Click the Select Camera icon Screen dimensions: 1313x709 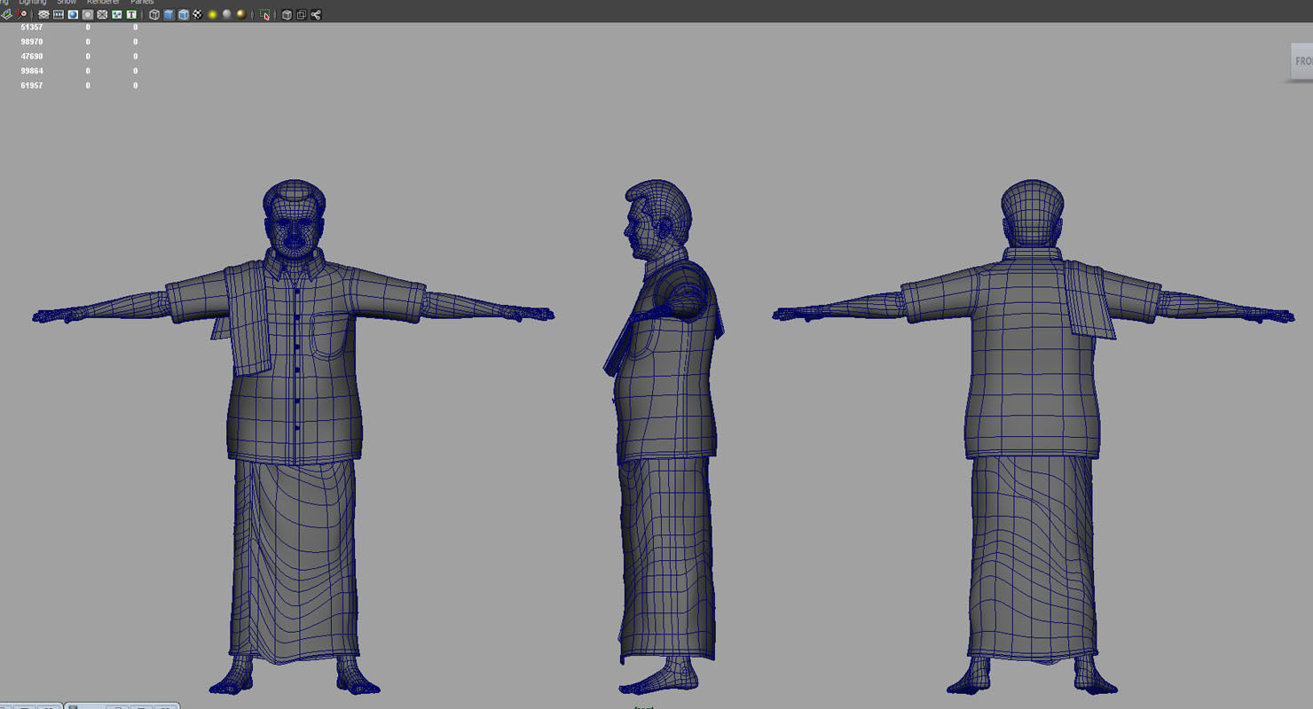(x=6, y=14)
